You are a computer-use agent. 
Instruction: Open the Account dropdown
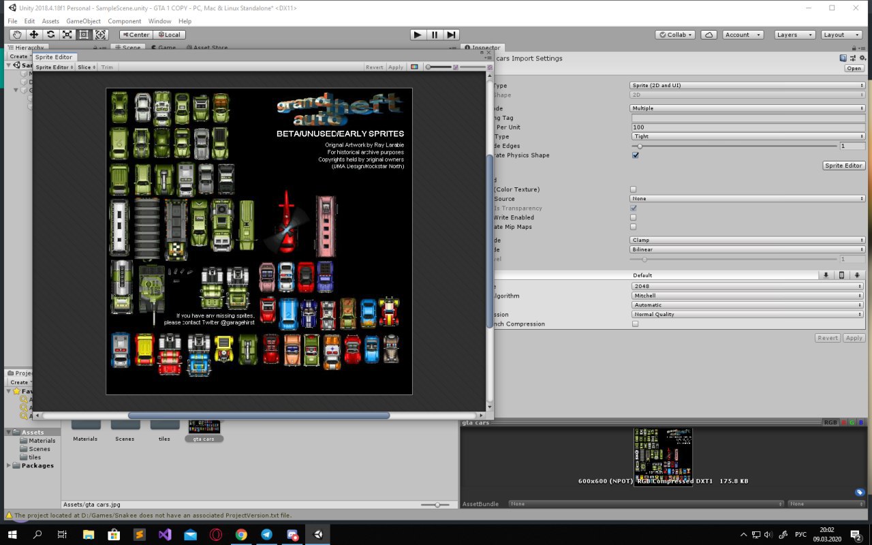743,35
